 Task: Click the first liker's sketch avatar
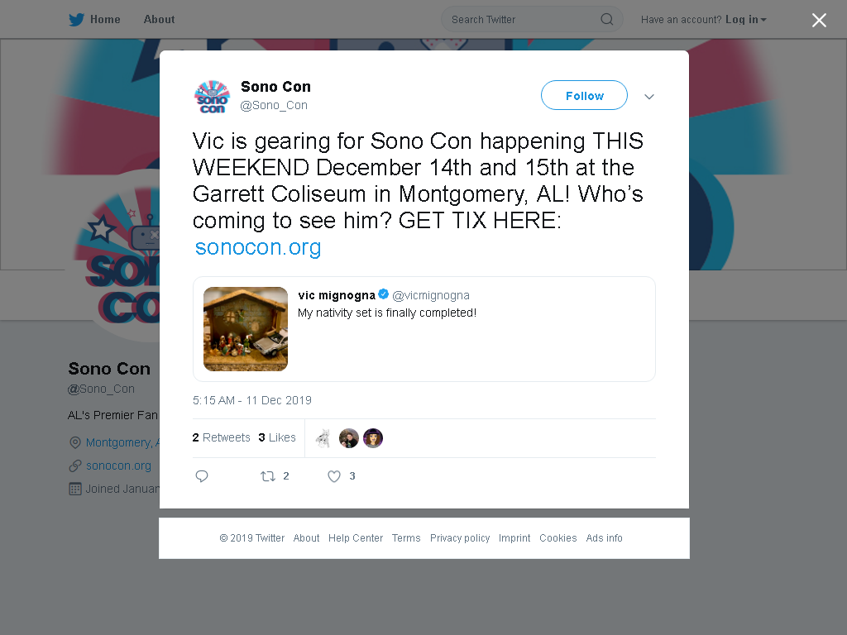[323, 438]
